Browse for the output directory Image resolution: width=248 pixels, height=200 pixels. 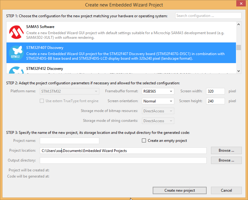[226, 160]
